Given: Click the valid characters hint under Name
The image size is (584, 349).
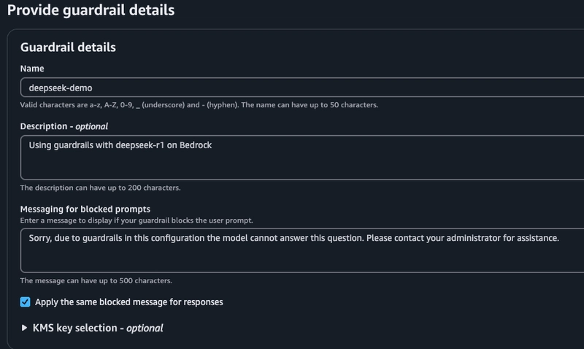Looking at the screenshot, I should point(199,105).
